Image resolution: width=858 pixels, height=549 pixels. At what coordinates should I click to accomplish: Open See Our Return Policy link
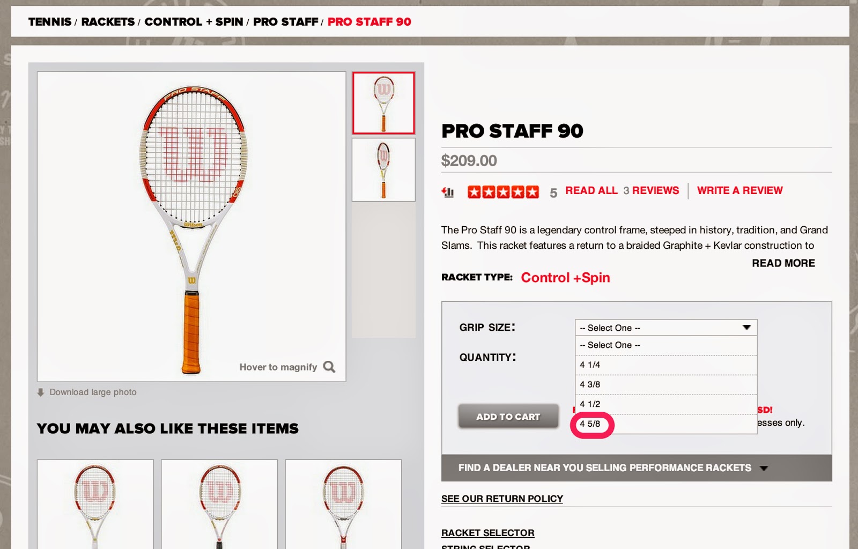point(502,499)
